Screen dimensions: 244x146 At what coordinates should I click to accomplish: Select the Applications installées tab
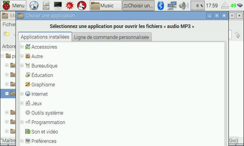pyautogui.click(x=45, y=37)
